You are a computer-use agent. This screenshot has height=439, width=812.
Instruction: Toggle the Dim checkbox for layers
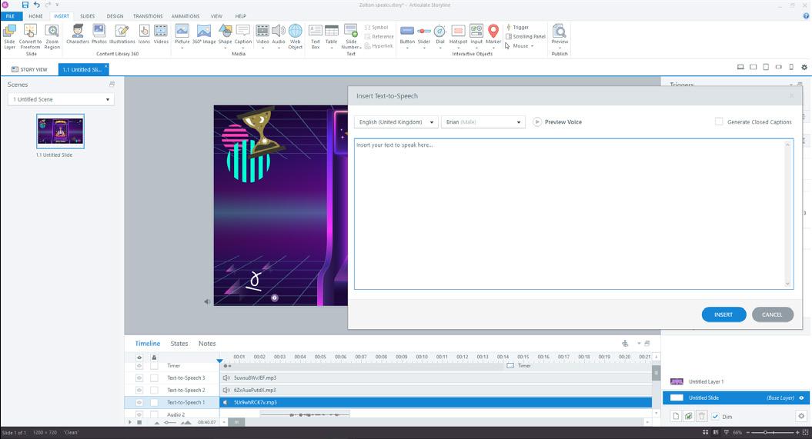pos(715,416)
